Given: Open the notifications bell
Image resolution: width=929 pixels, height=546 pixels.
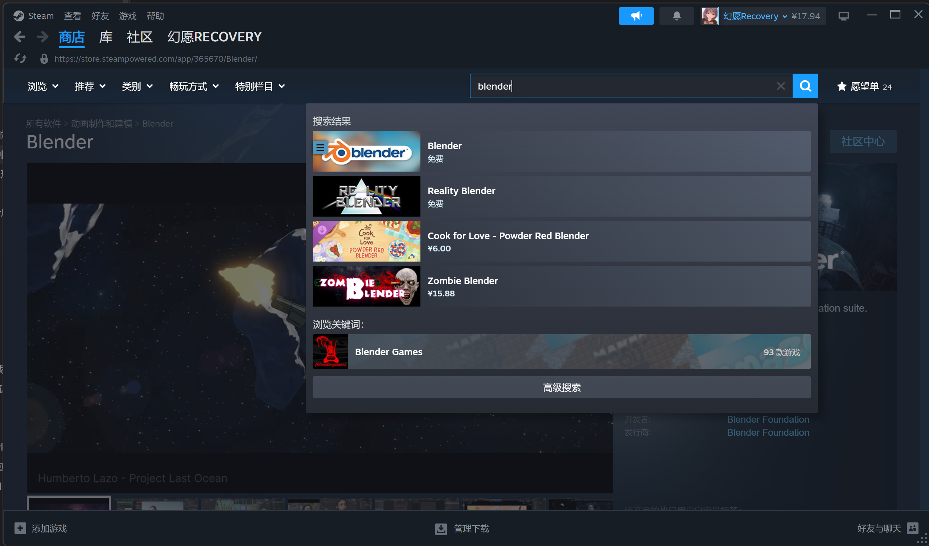Looking at the screenshot, I should [x=677, y=16].
